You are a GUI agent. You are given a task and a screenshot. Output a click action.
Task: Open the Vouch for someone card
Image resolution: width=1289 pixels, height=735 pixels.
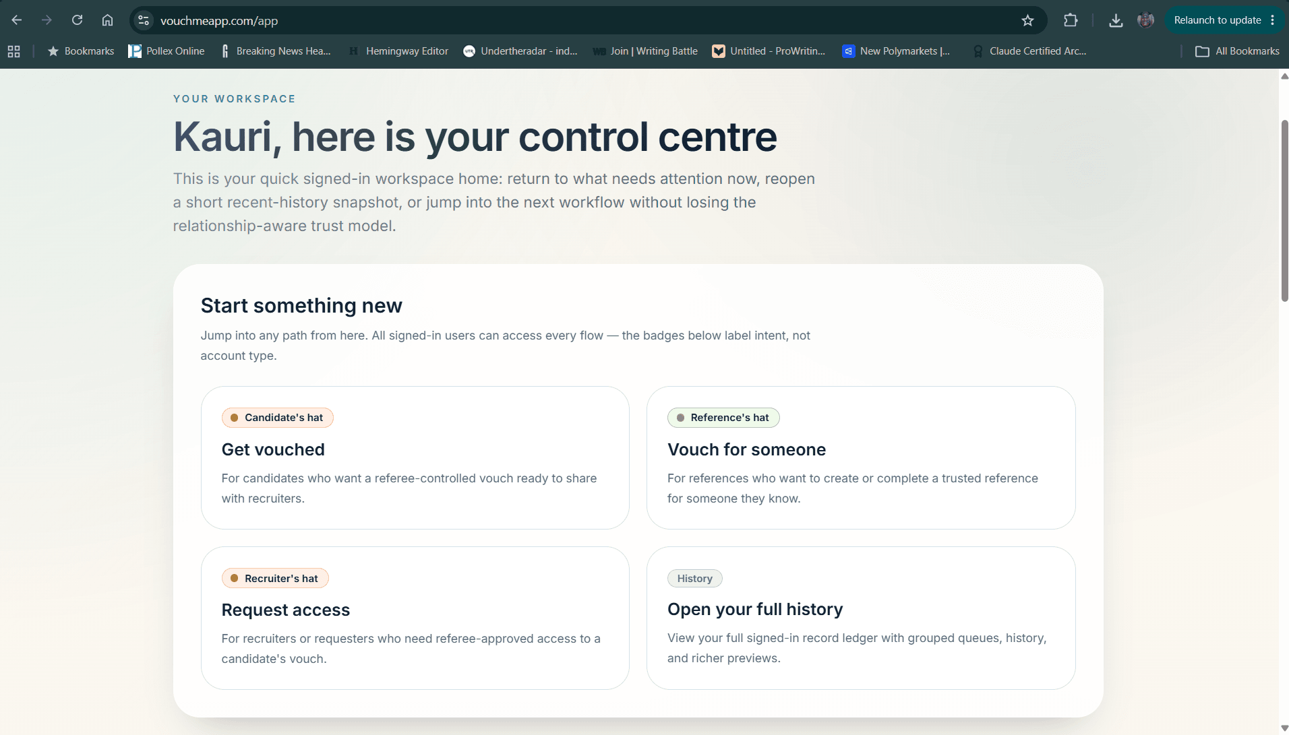tap(861, 457)
